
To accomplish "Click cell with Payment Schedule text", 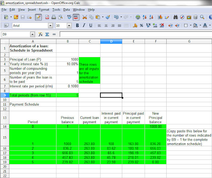I will pyautogui.click(x=33, y=104).
